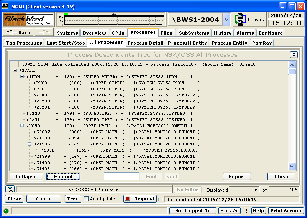Image resolution: width=307 pixels, height=218 pixels.
Task: Open the ProcessH Entity sub-tab
Action: [187, 43]
